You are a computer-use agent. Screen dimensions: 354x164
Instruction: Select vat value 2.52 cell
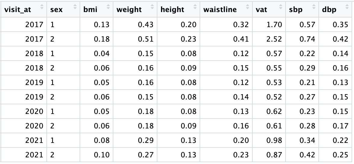tap(269, 39)
